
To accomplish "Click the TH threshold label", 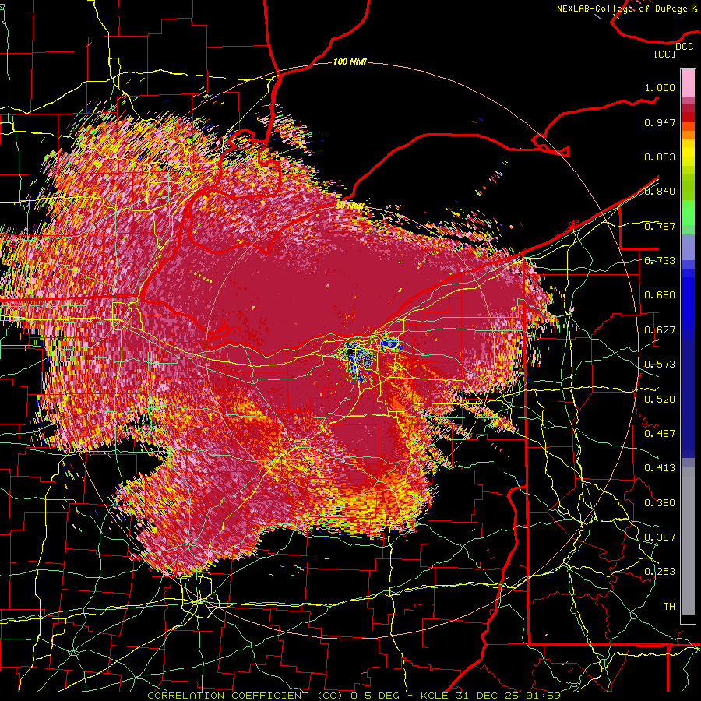I will tap(669, 607).
